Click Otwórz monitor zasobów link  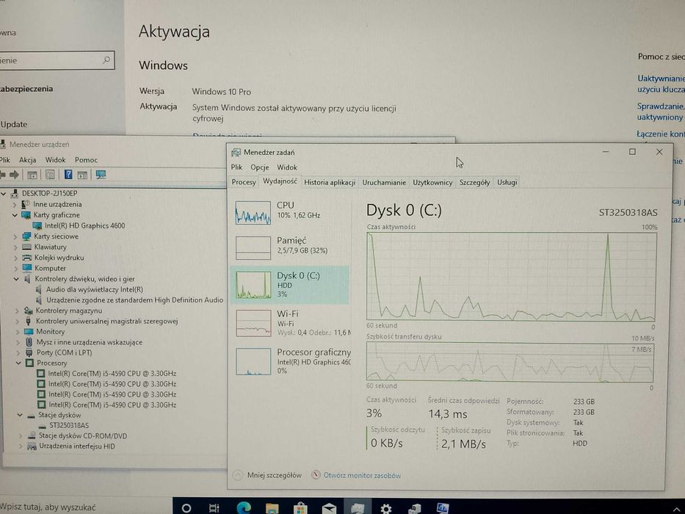[x=362, y=475]
